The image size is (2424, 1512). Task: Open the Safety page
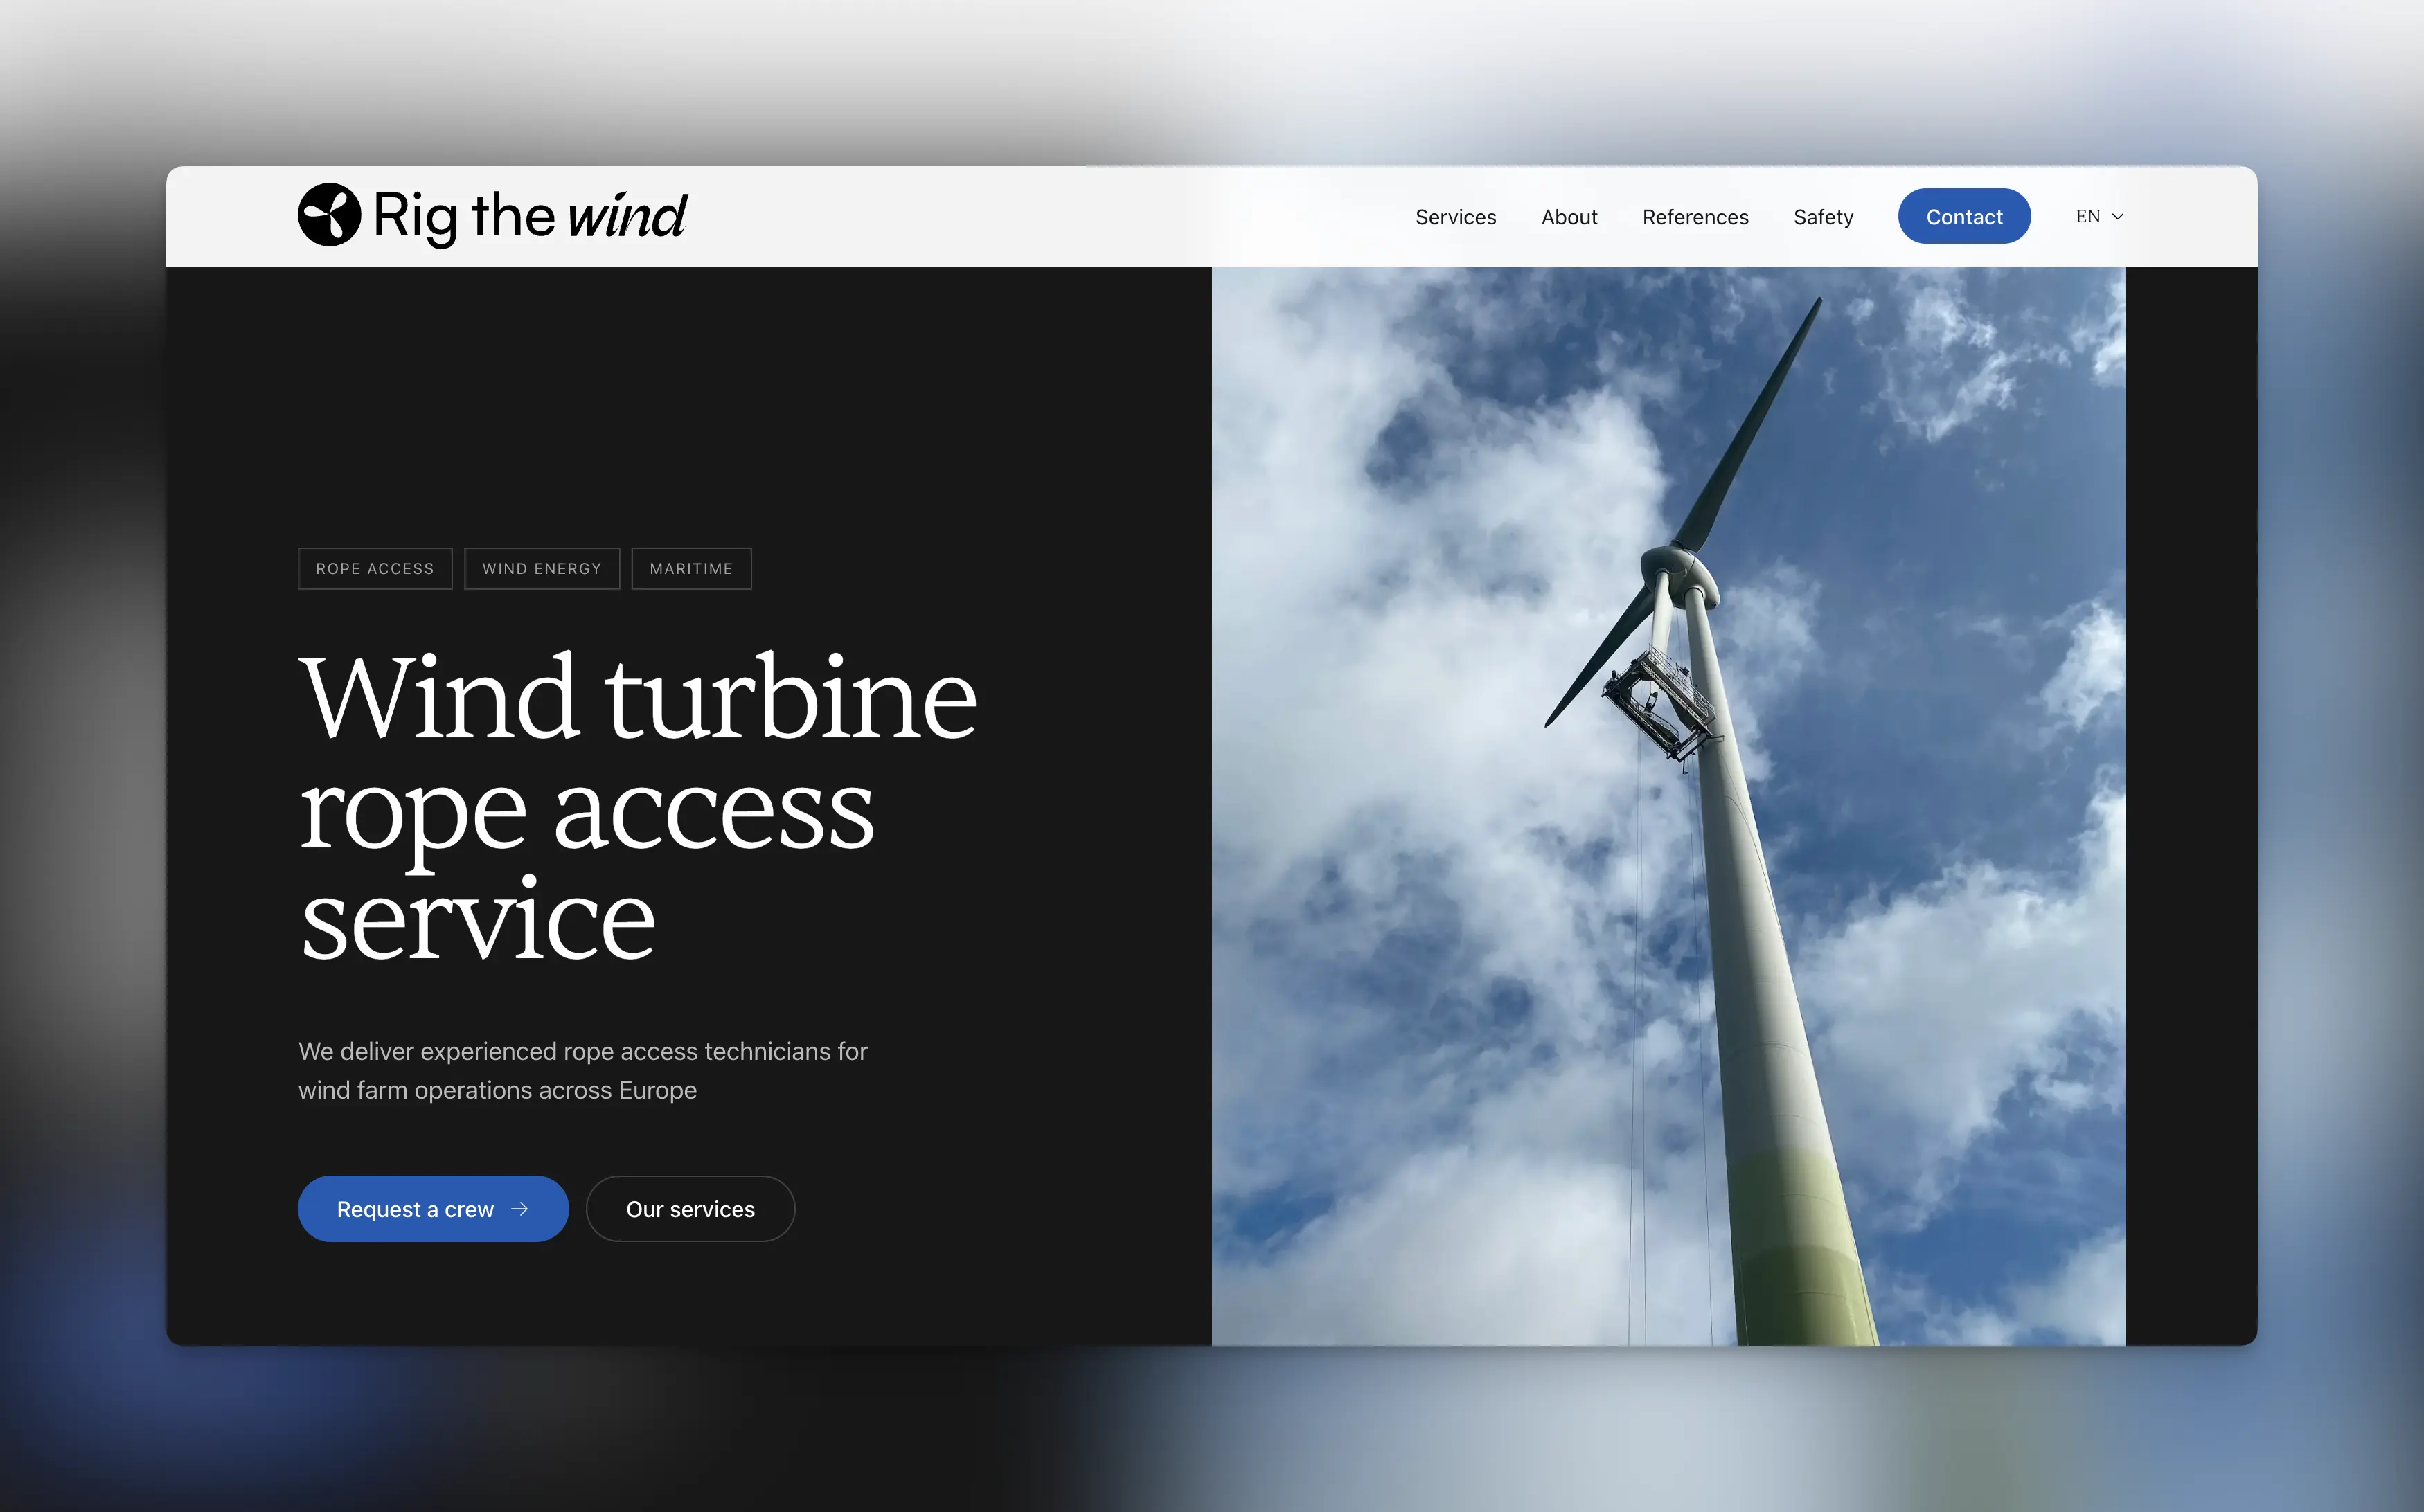1823,216
